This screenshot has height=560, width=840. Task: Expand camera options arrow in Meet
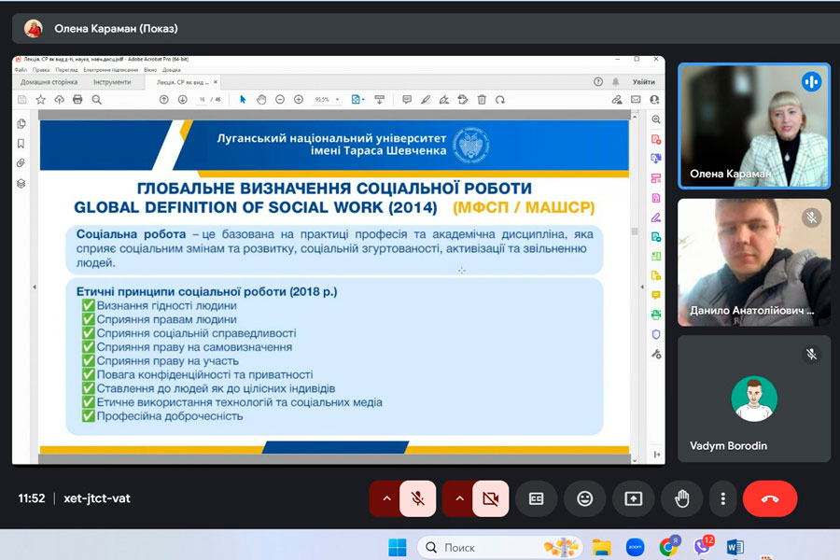[459, 499]
